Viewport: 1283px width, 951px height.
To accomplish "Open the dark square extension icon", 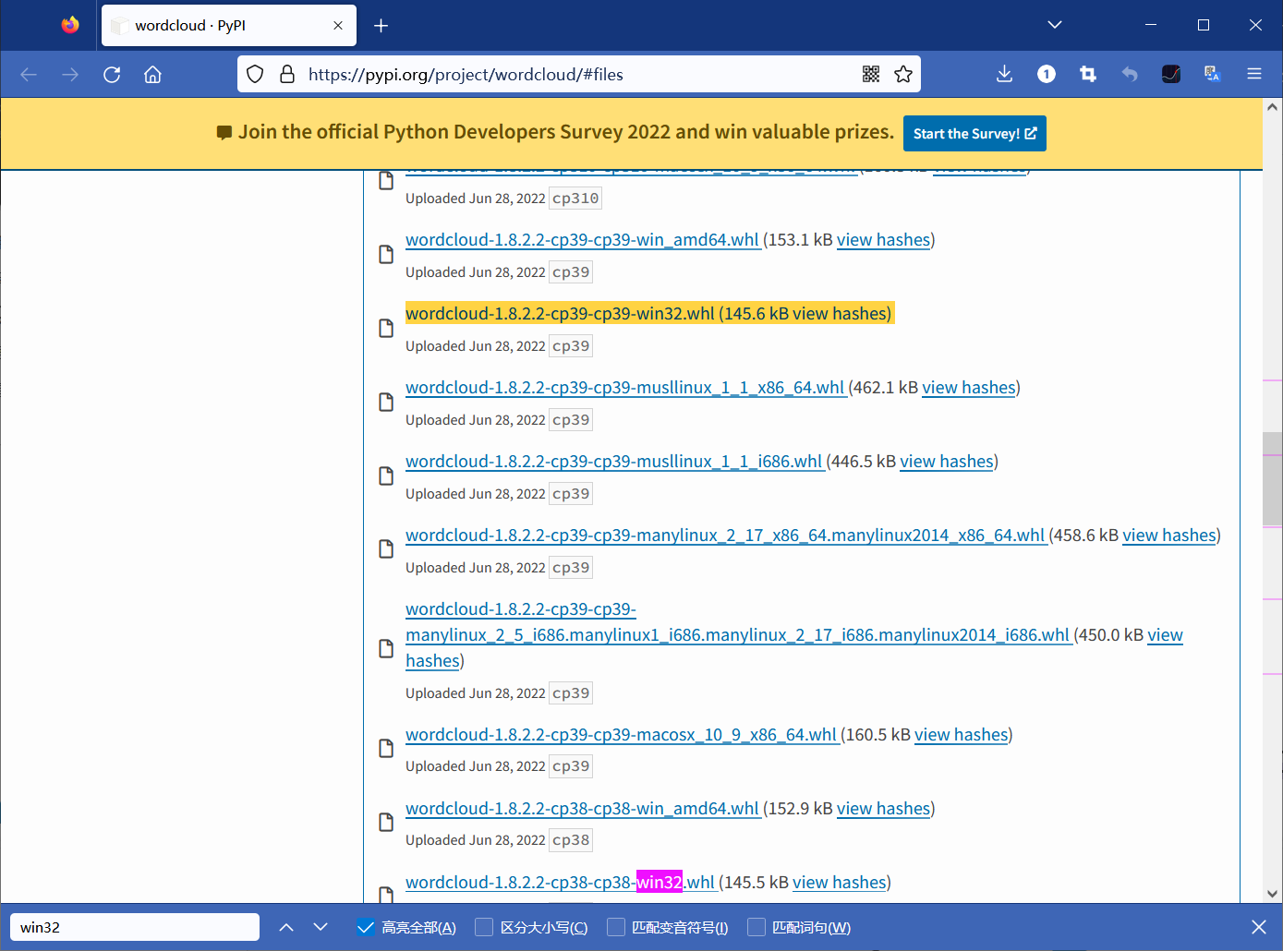I will click(x=1171, y=75).
